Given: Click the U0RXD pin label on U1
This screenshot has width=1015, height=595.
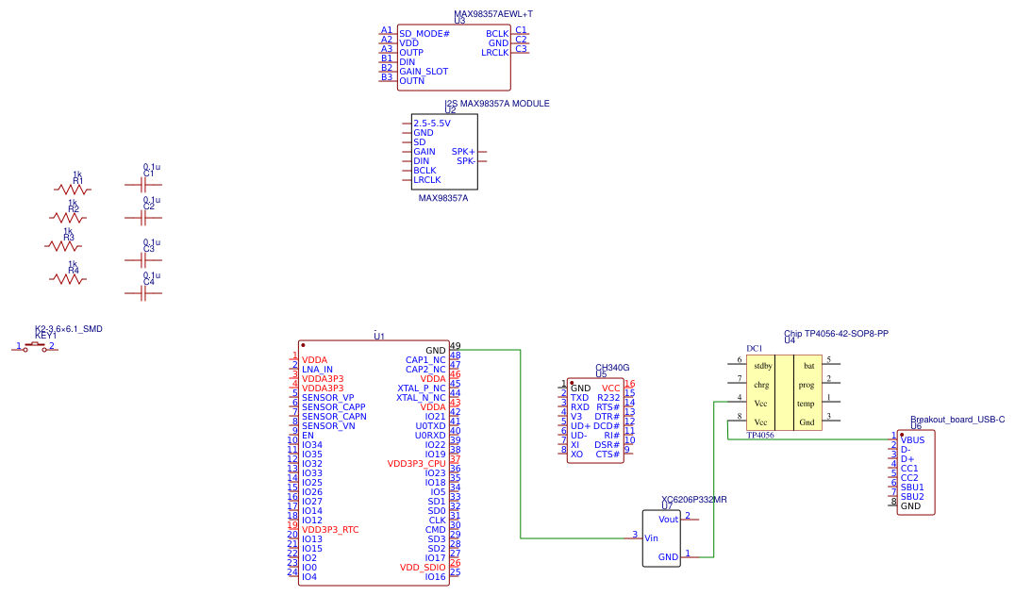Looking at the screenshot, I should pyautogui.click(x=430, y=436).
